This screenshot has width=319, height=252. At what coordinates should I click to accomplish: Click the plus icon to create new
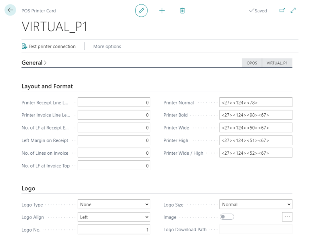[162, 11]
